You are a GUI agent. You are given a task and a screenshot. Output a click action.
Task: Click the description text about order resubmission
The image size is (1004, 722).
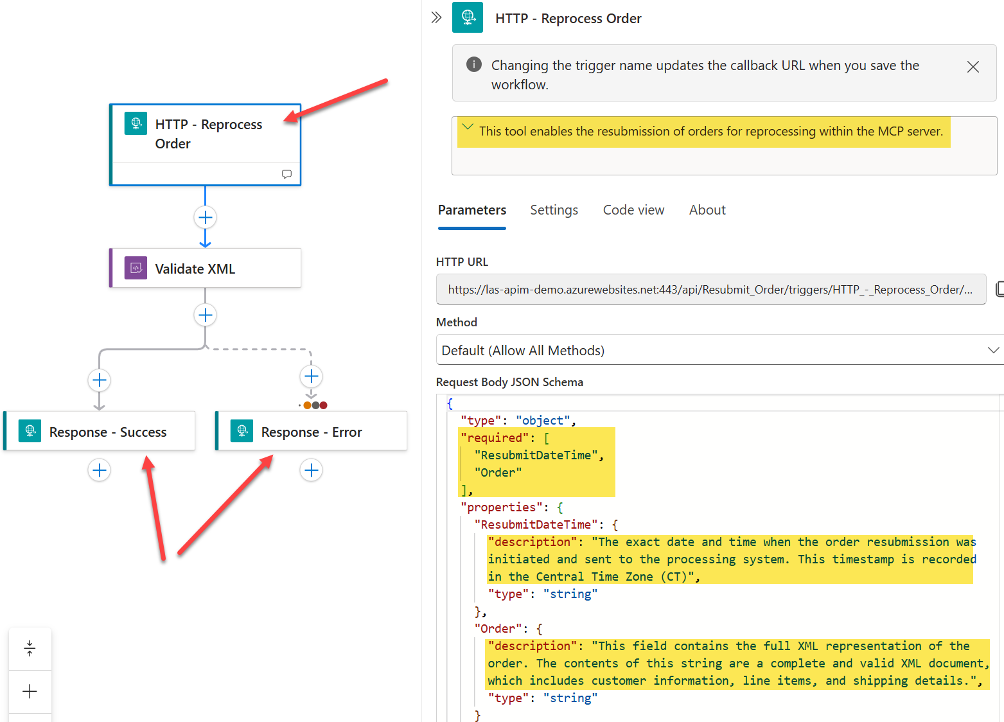click(711, 131)
